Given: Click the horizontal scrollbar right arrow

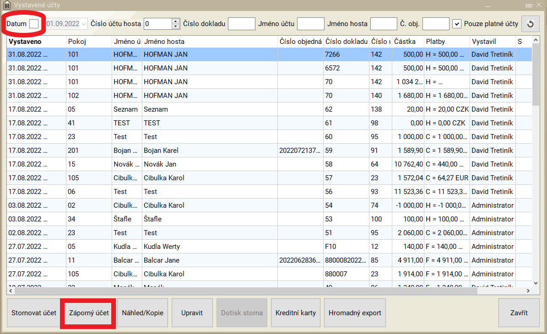Looking at the screenshot, I should point(527,291).
